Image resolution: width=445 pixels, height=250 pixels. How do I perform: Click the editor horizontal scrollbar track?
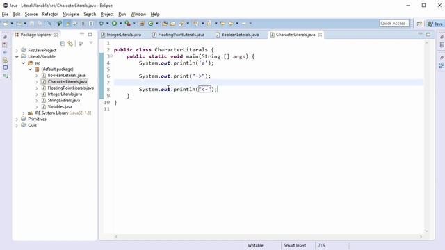click(268, 236)
